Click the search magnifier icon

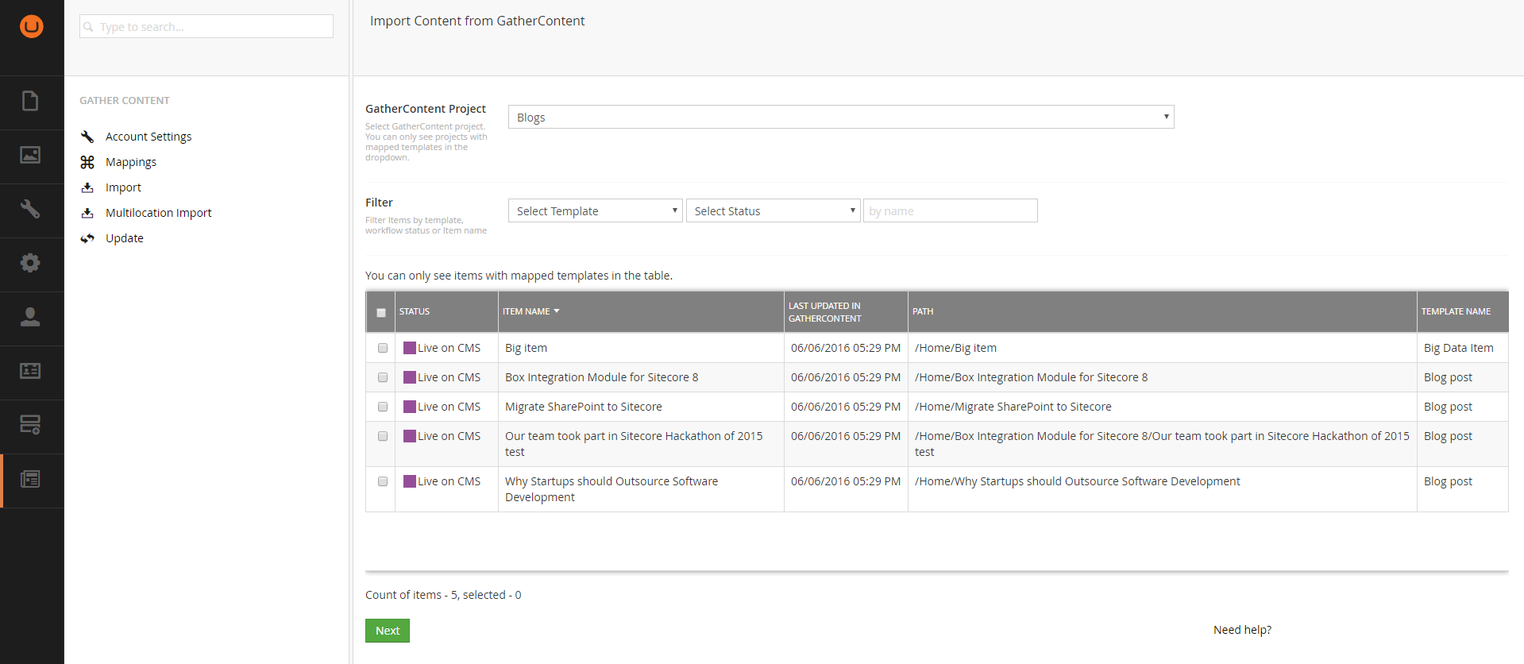coord(88,27)
